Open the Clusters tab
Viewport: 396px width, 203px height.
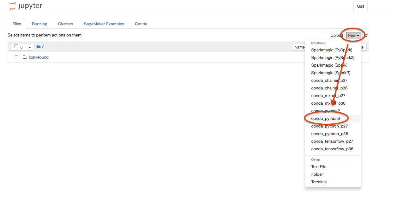coord(66,24)
